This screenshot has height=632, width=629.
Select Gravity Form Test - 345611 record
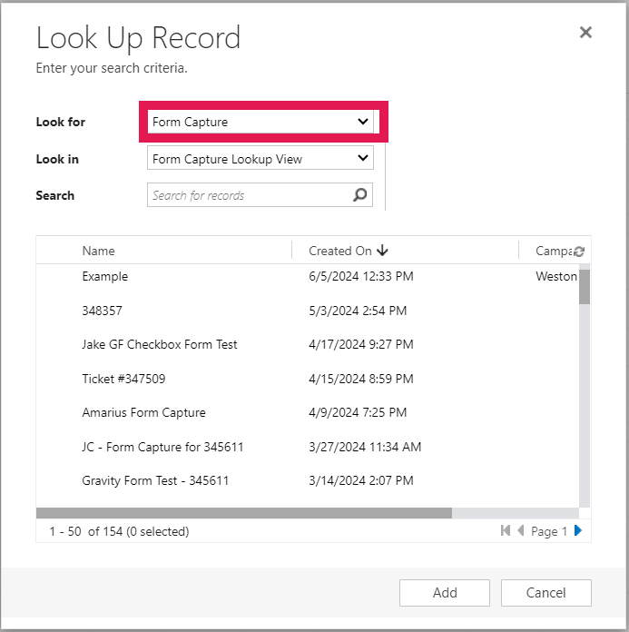(x=155, y=481)
